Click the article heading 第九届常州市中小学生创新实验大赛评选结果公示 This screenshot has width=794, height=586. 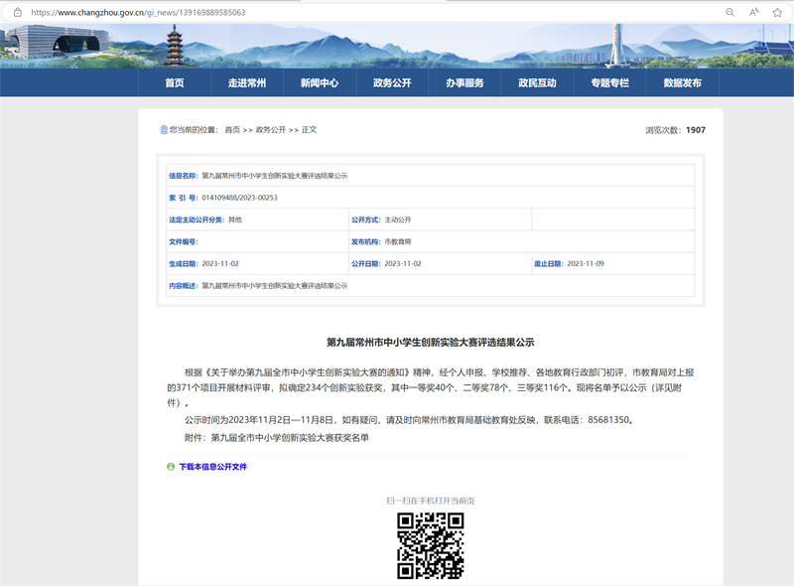click(431, 343)
